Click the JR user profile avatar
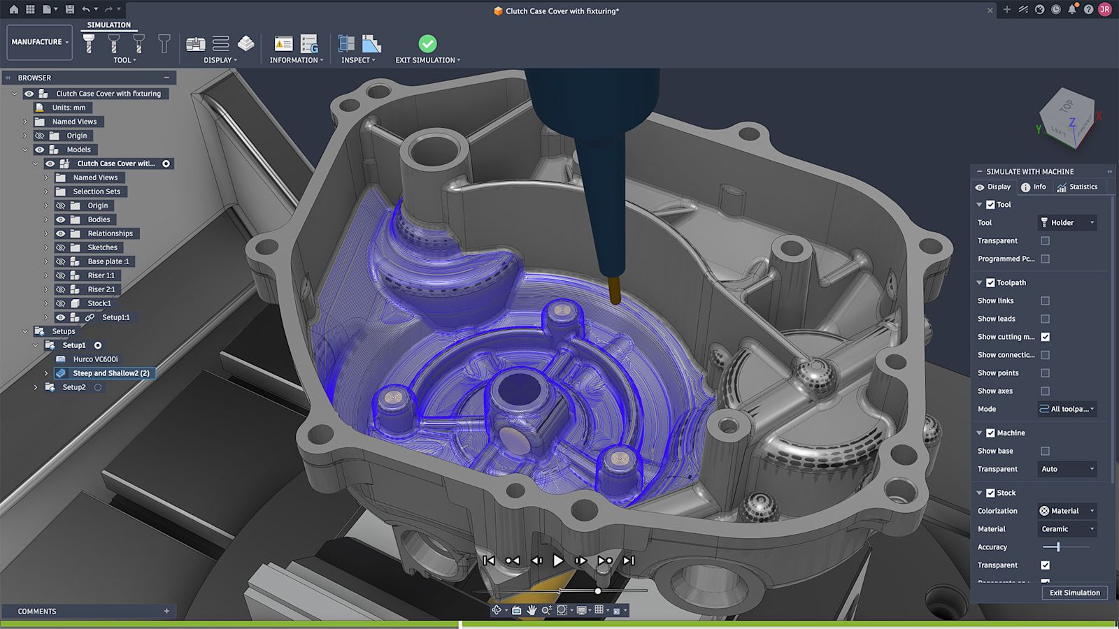Image resolution: width=1119 pixels, height=629 pixels. pyautogui.click(x=1105, y=10)
